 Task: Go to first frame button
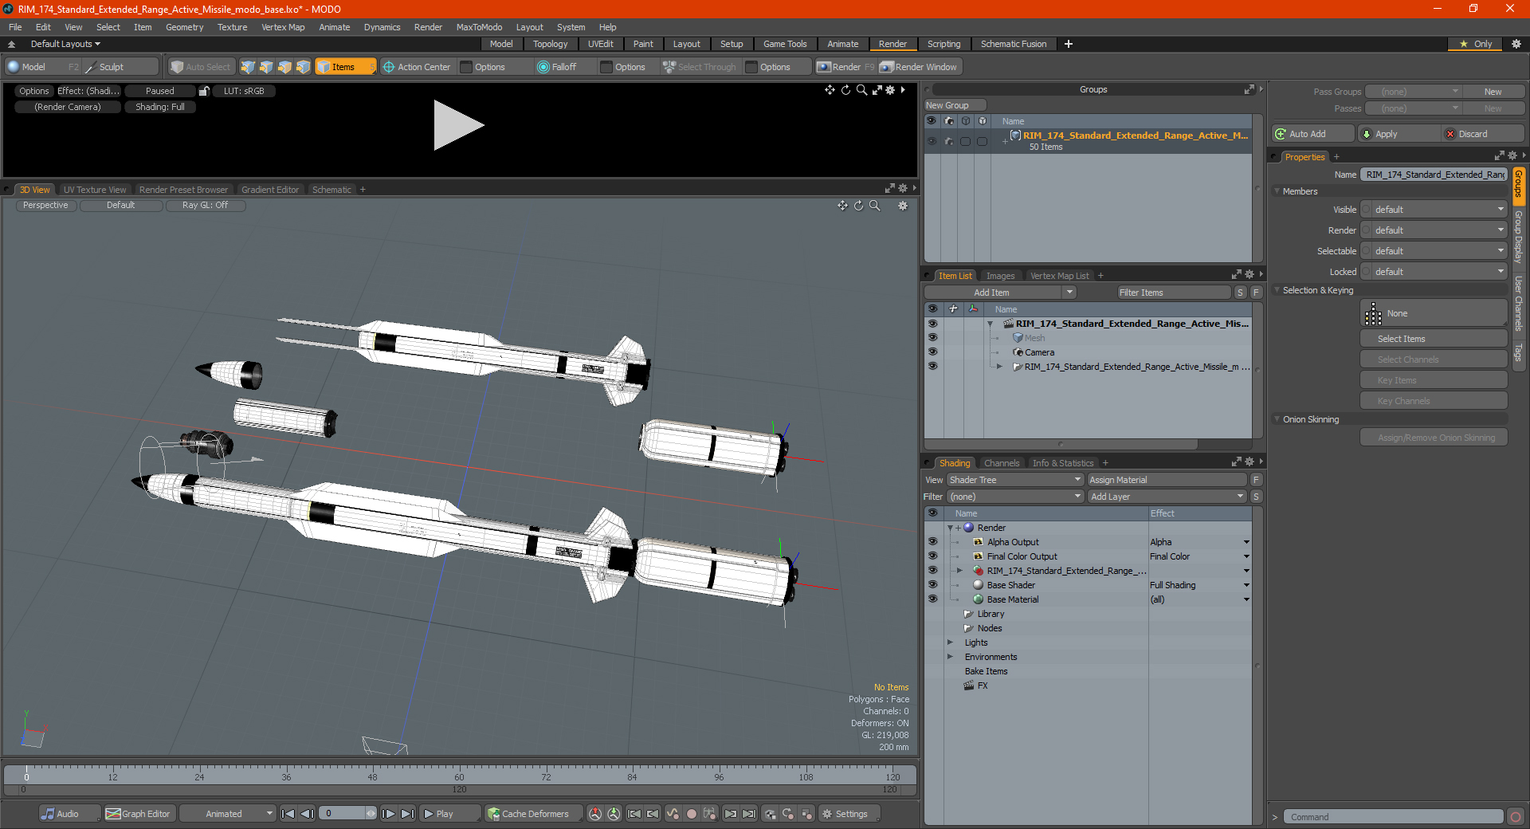(288, 814)
